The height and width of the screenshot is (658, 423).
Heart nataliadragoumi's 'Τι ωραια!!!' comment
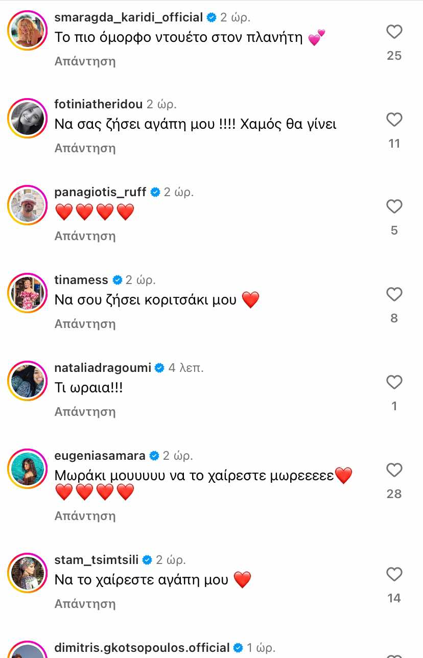click(394, 383)
